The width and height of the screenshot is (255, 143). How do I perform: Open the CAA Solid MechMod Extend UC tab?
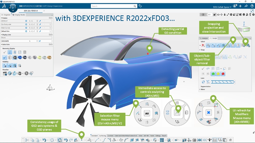pos(126,136)
